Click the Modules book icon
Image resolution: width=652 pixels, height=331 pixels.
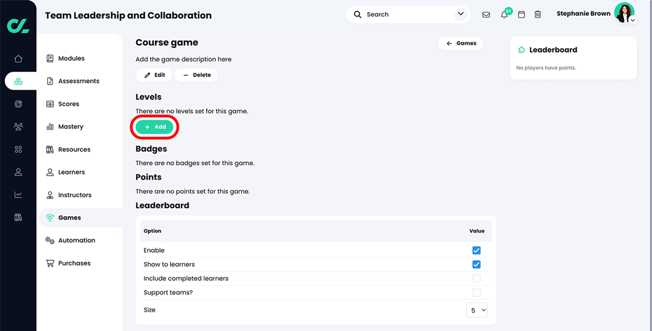coord(50,59)
